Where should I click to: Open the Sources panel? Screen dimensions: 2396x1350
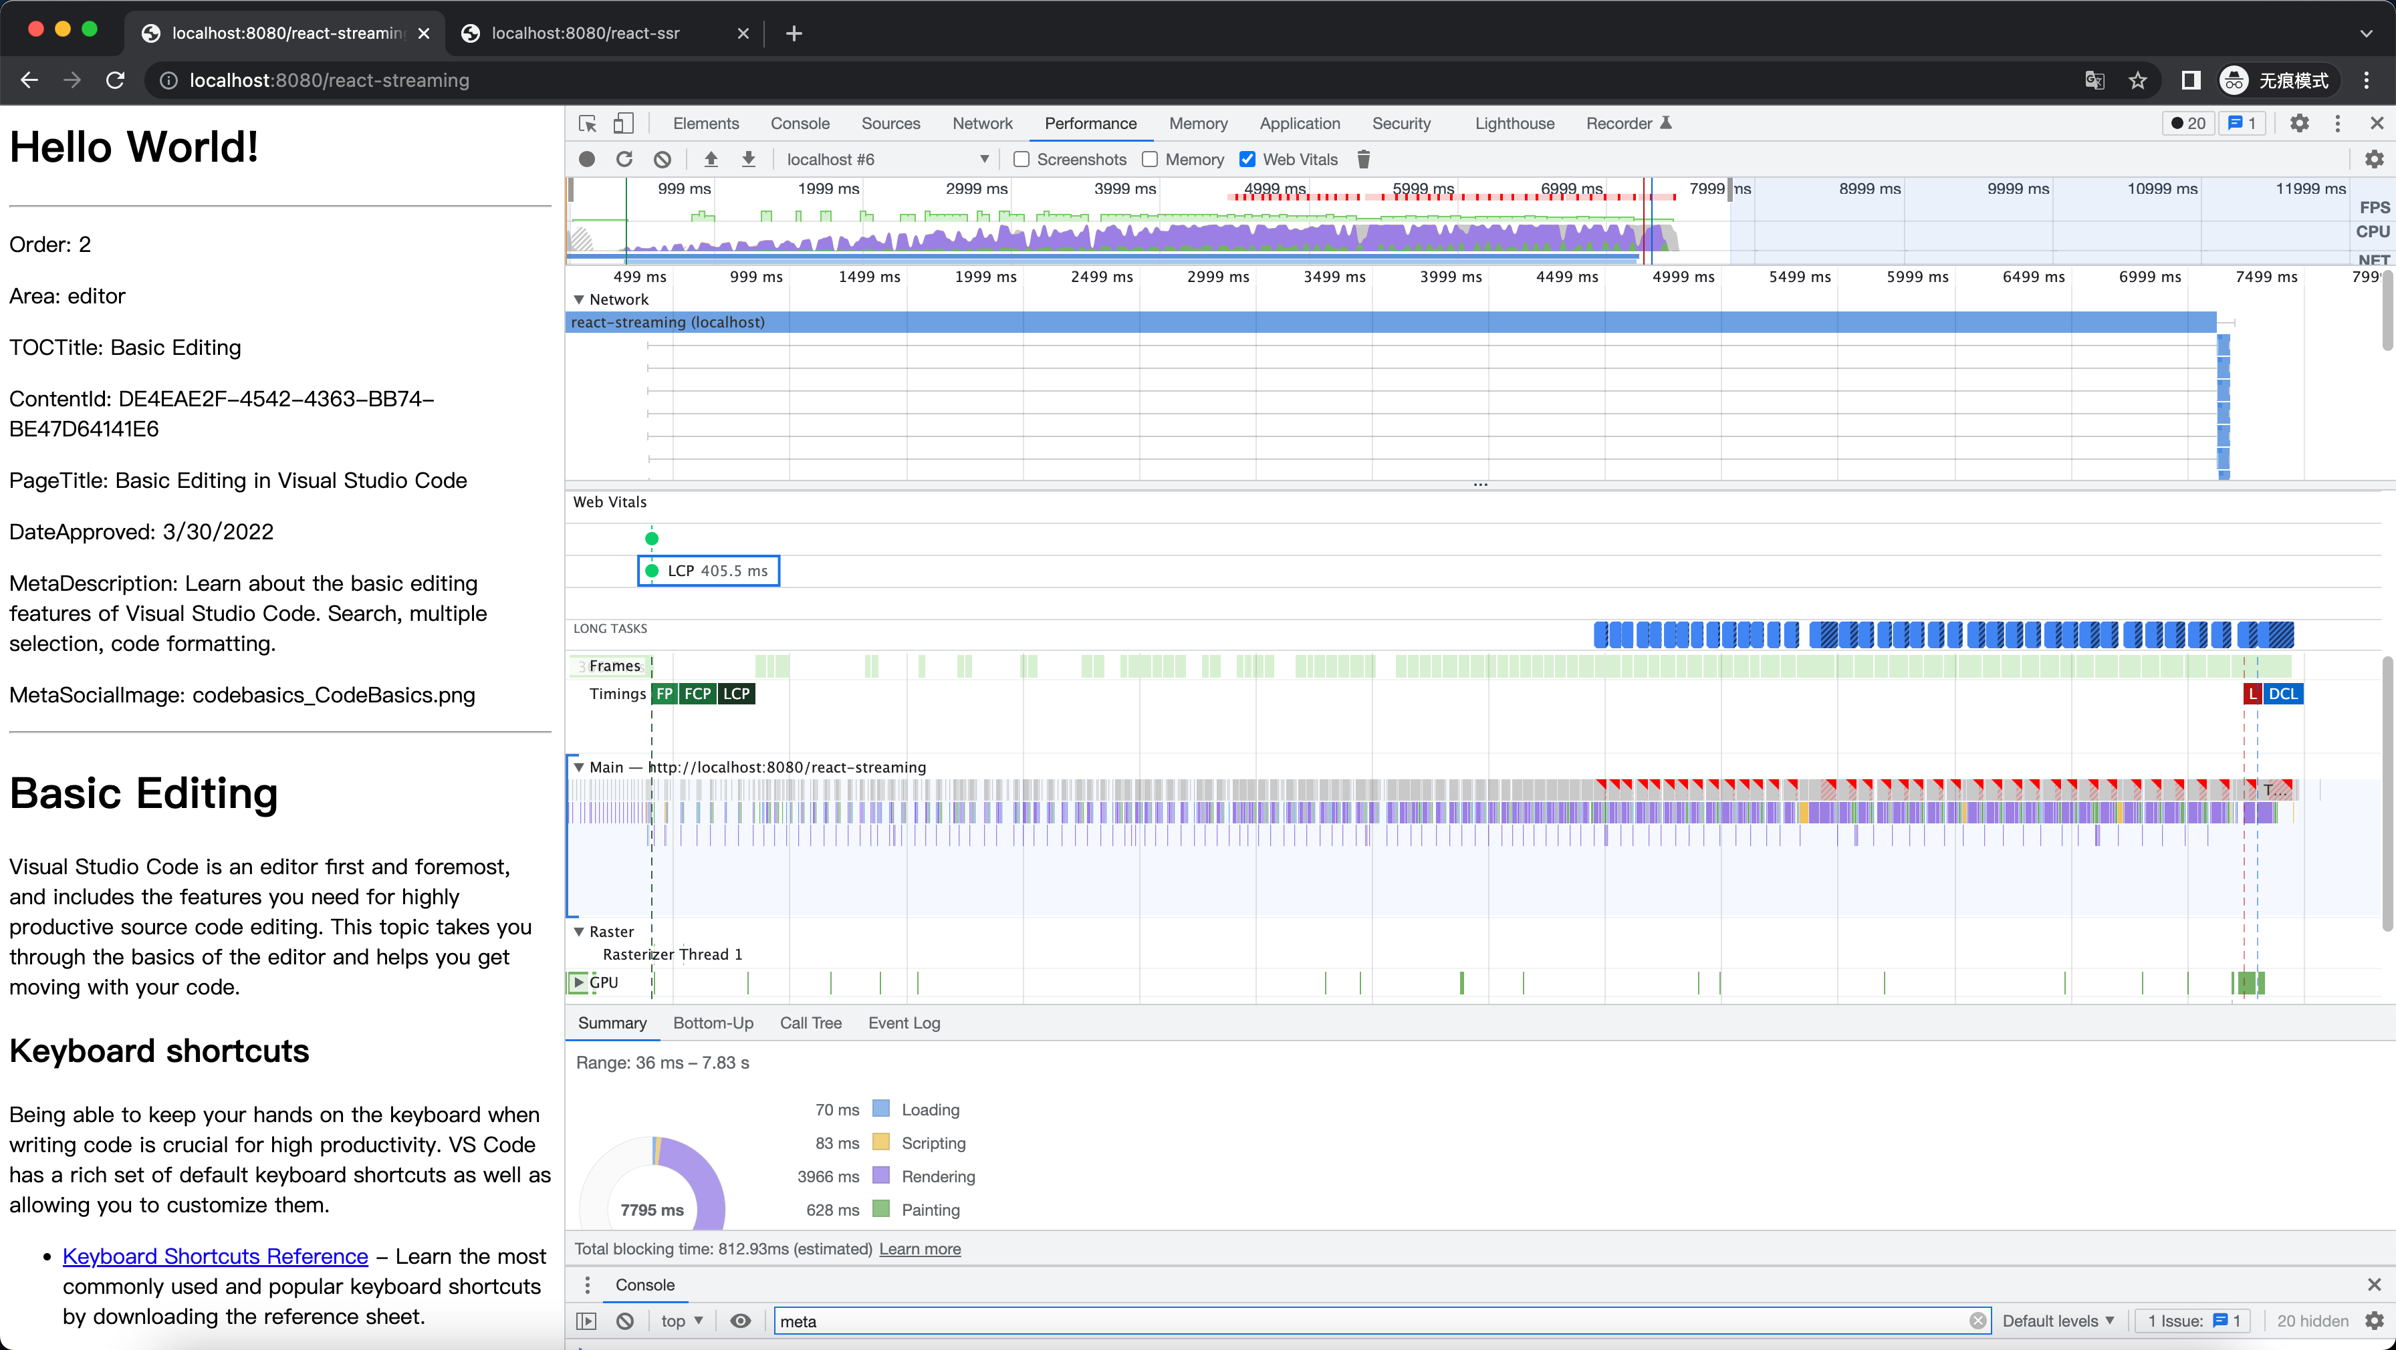[890, 124]
